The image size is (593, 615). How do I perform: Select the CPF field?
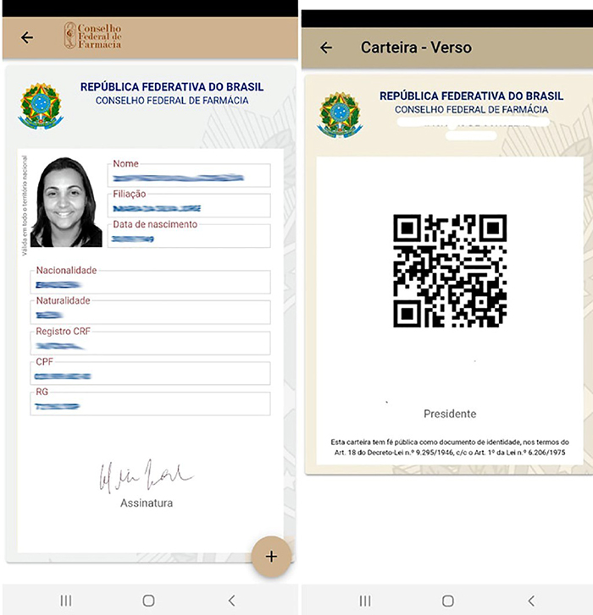pyautogui.click(x=150, y=372)
